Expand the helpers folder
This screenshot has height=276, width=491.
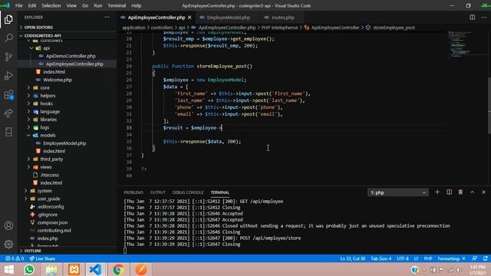pyautogui.click(x=67, y=96)
